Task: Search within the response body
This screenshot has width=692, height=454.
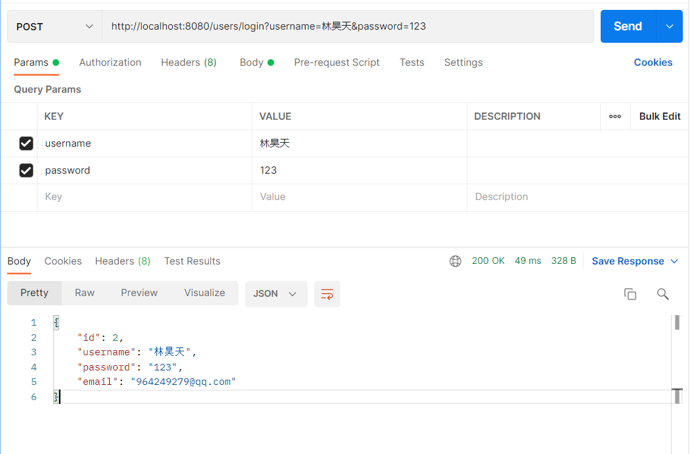Action: tap(662, 294)
